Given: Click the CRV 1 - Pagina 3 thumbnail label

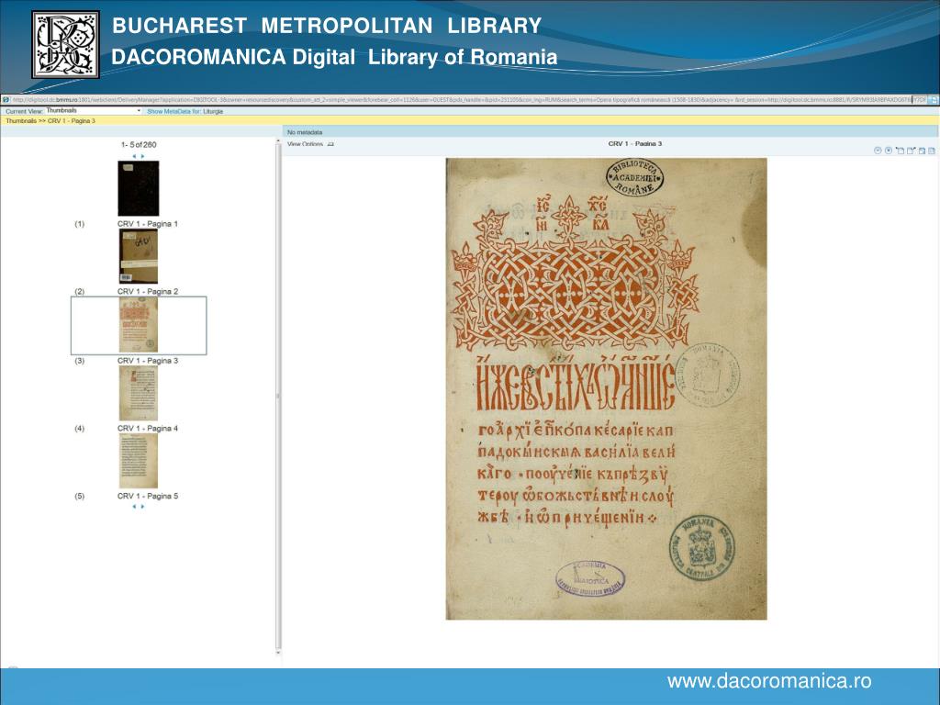Looking at the screenshot, I should 148,361.
